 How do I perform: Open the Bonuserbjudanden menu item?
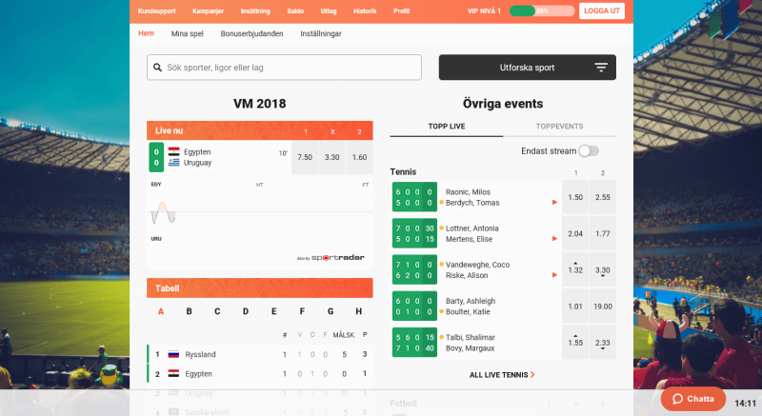pyautogui.click(x=251, y=33)
